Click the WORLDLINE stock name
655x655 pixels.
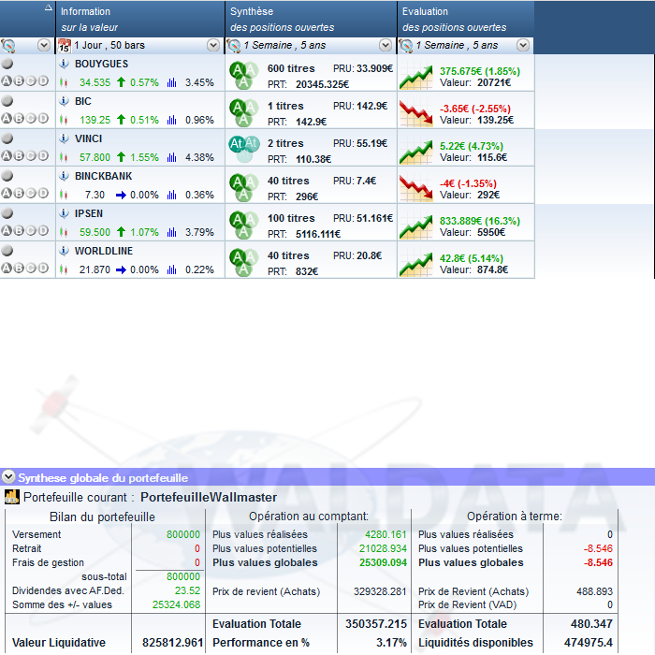click(104, 251)
